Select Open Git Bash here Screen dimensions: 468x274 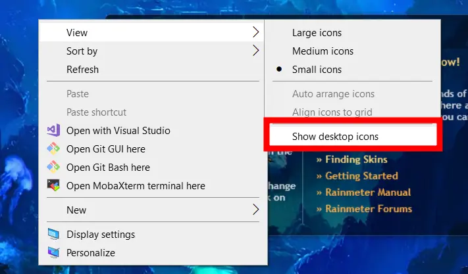[x=108, y=168]
